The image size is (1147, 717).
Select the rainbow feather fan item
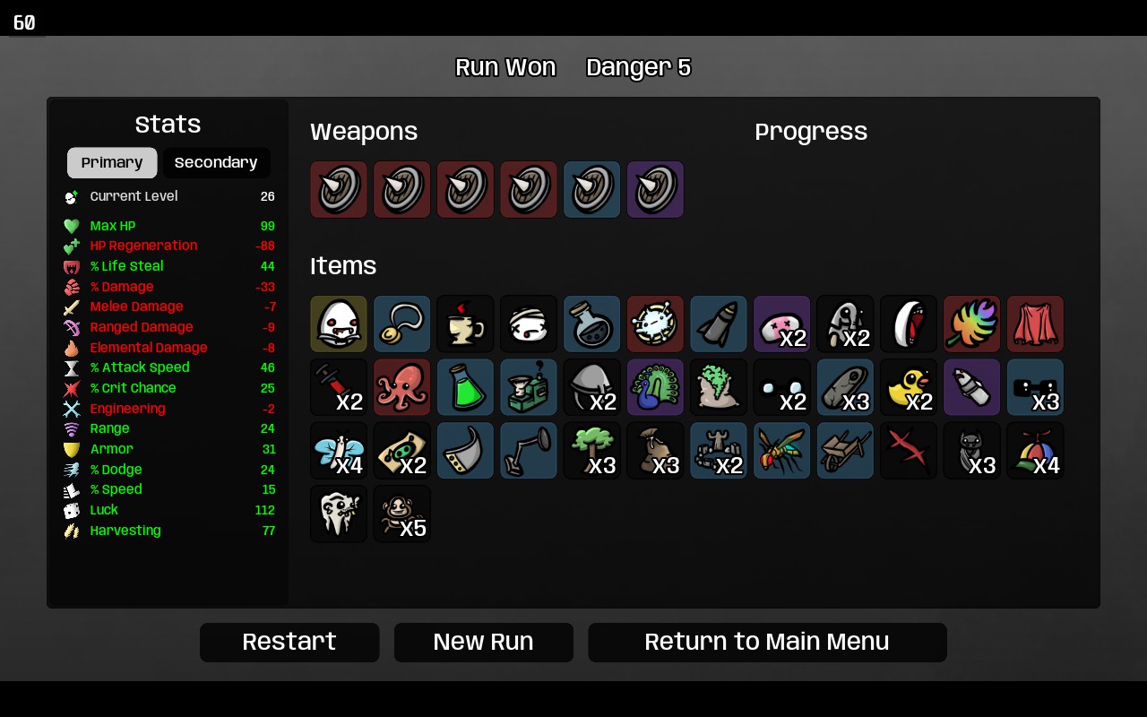coord(972,324)
